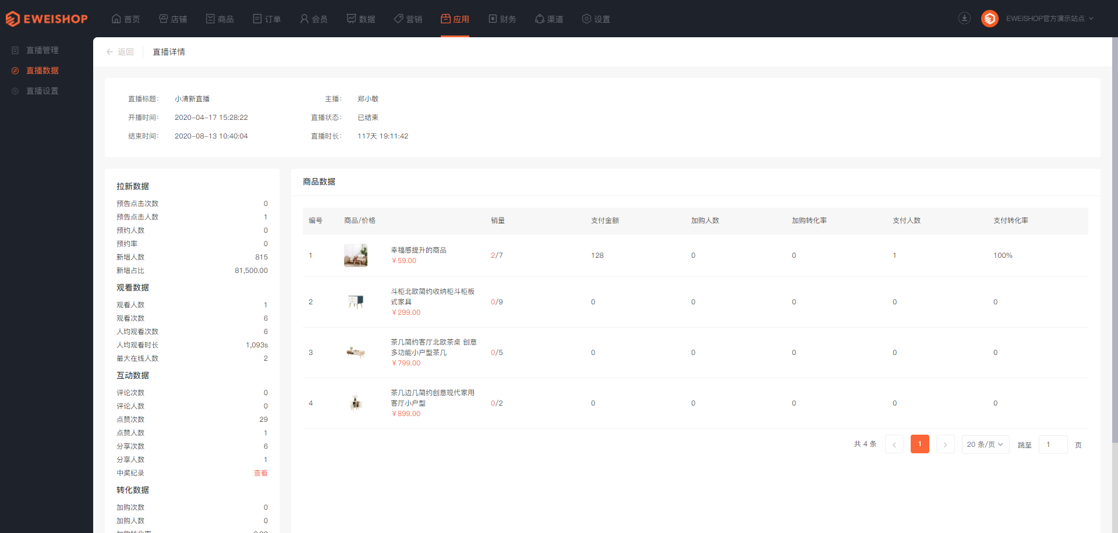Screen dimensions: 1118x533
Task: Click the 直播时长 value 117天 19:11:42
Action: coord(383,136)
